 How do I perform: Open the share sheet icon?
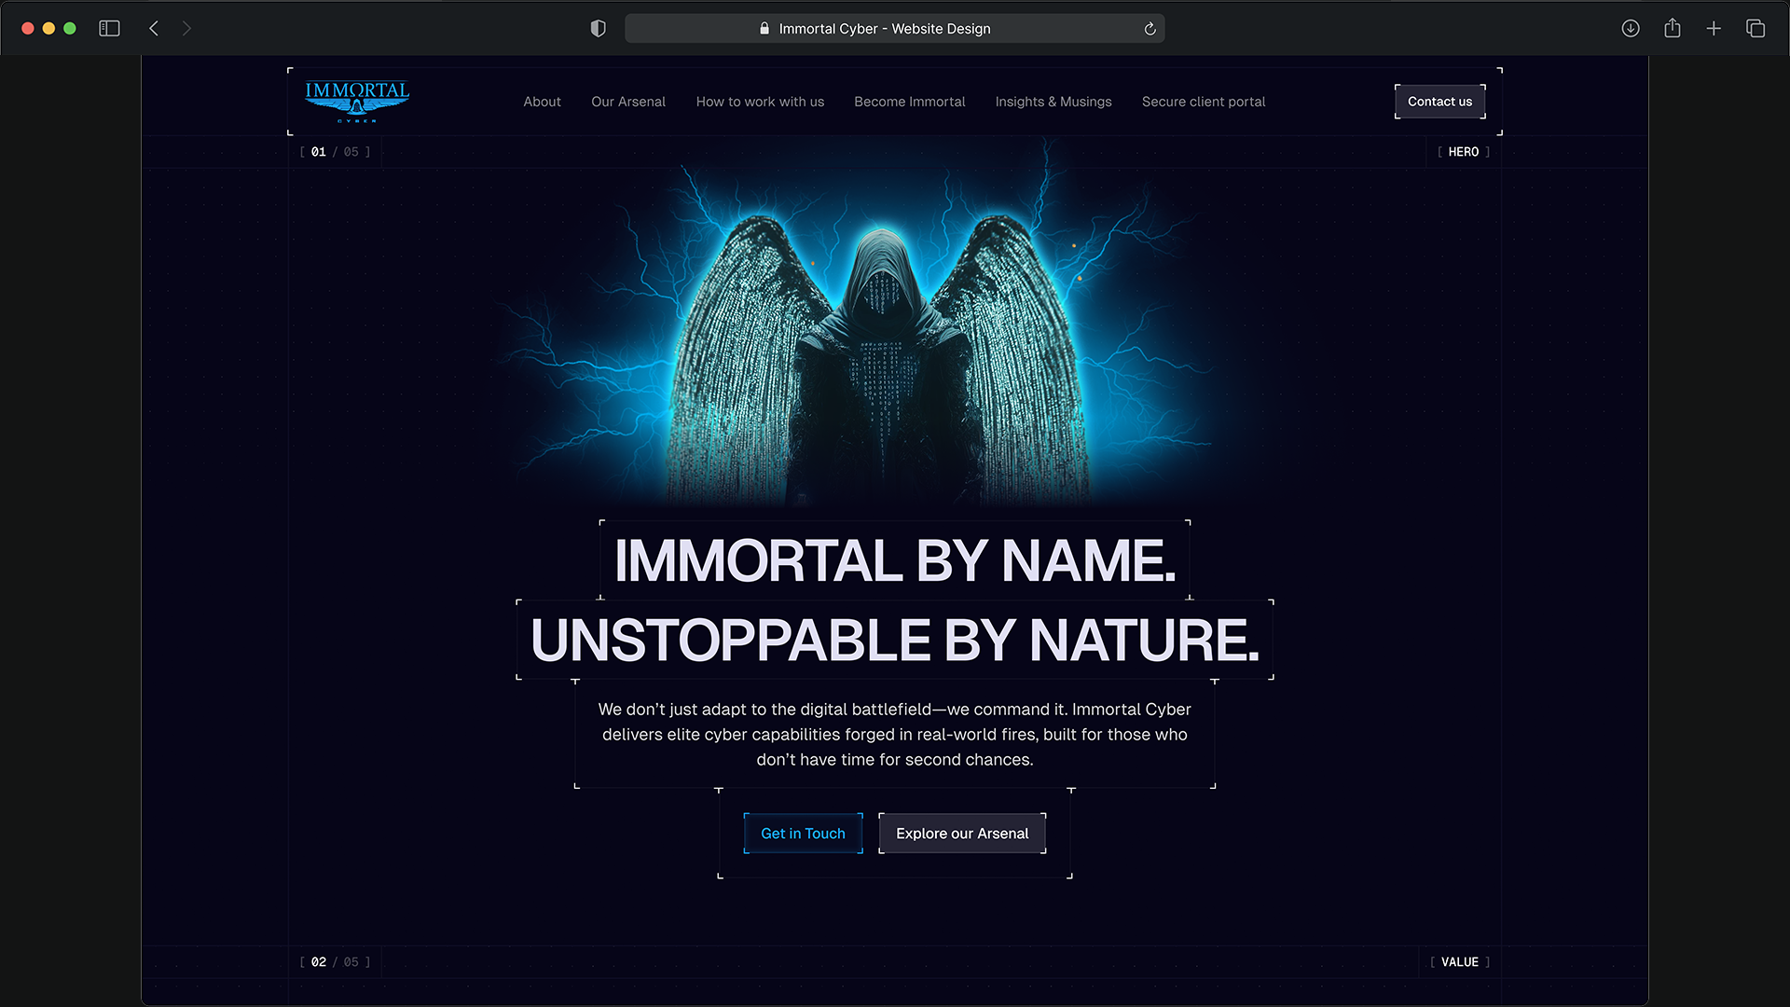coord(1672,29)
